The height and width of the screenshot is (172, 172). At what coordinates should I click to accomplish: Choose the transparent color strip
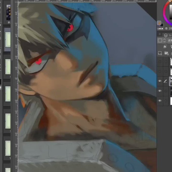160,29
